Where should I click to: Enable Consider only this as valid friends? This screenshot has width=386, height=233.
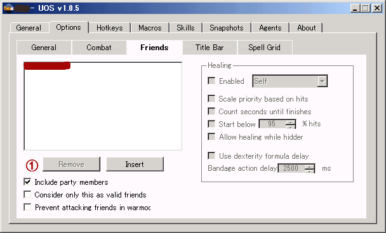[27, 194]
